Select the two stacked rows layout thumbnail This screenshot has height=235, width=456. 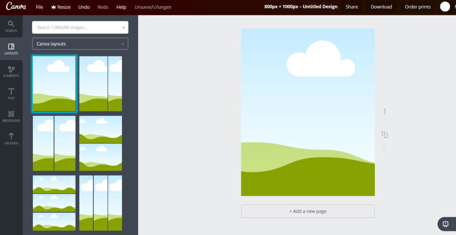101,143
